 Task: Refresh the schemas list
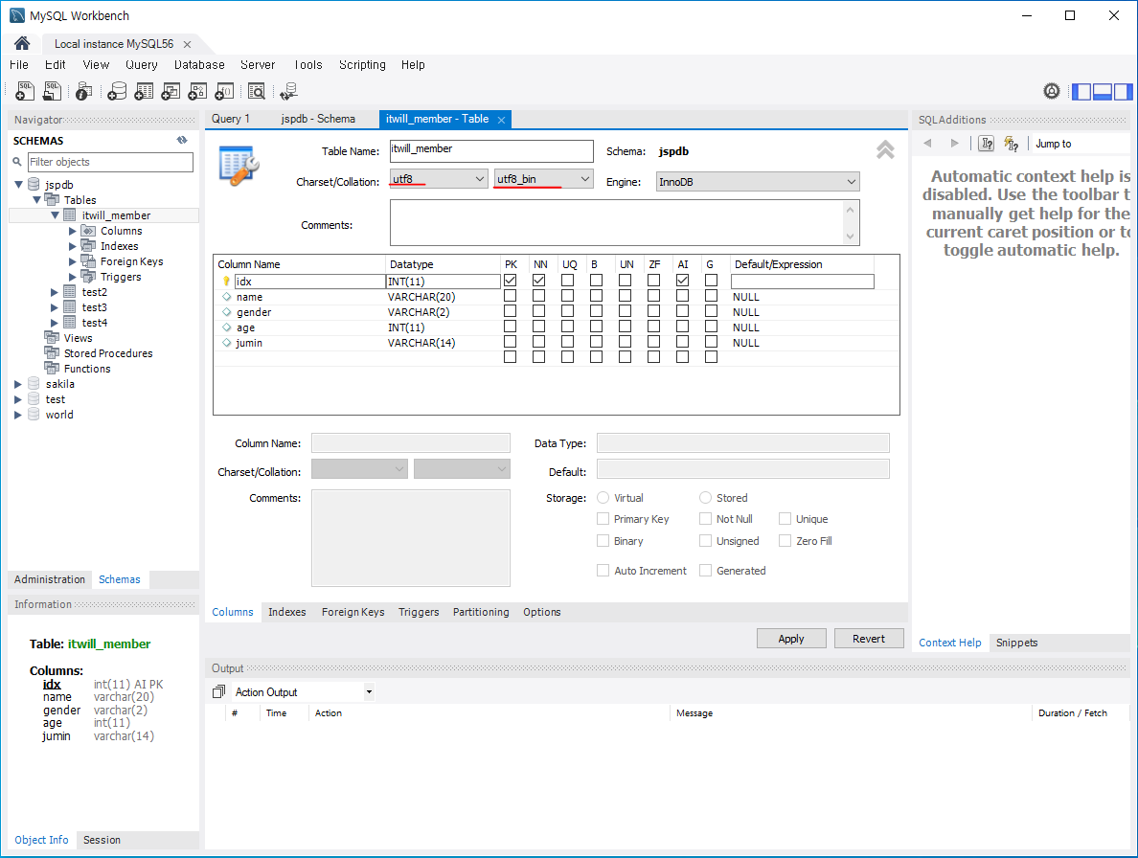(x=182, y=140)
